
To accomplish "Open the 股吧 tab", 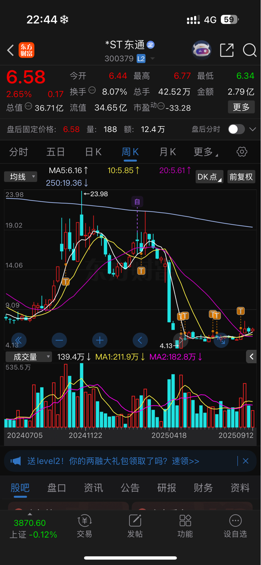I will click(20, 488).
